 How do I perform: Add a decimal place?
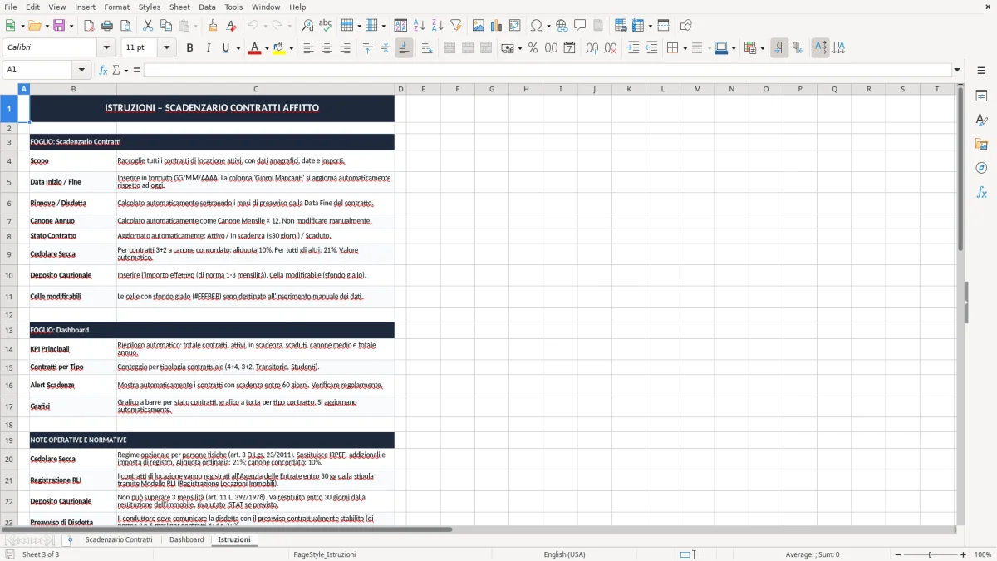pyautogui.click(x=592, y=48)
